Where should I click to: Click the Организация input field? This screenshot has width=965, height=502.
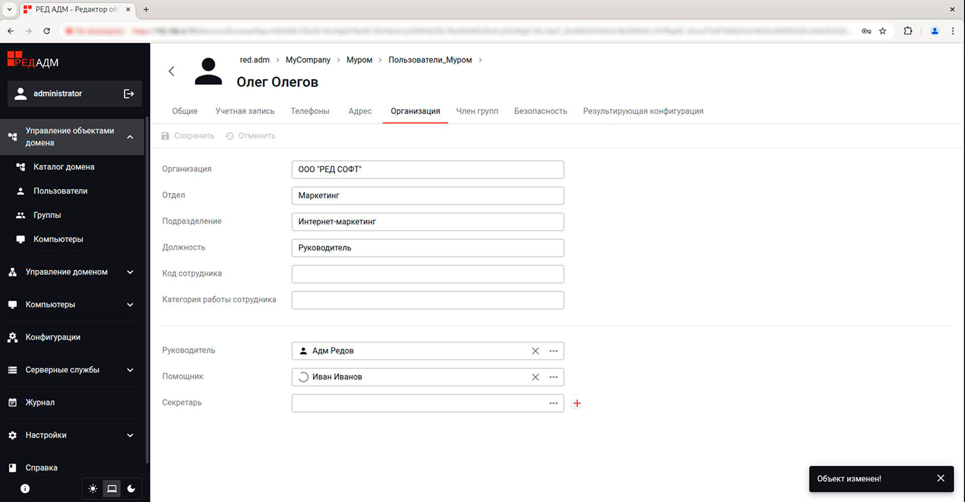click(x=428, y=170)
